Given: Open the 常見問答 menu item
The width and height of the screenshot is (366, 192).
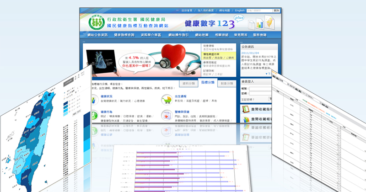Looking at the screenshot, I should (241, 35).
